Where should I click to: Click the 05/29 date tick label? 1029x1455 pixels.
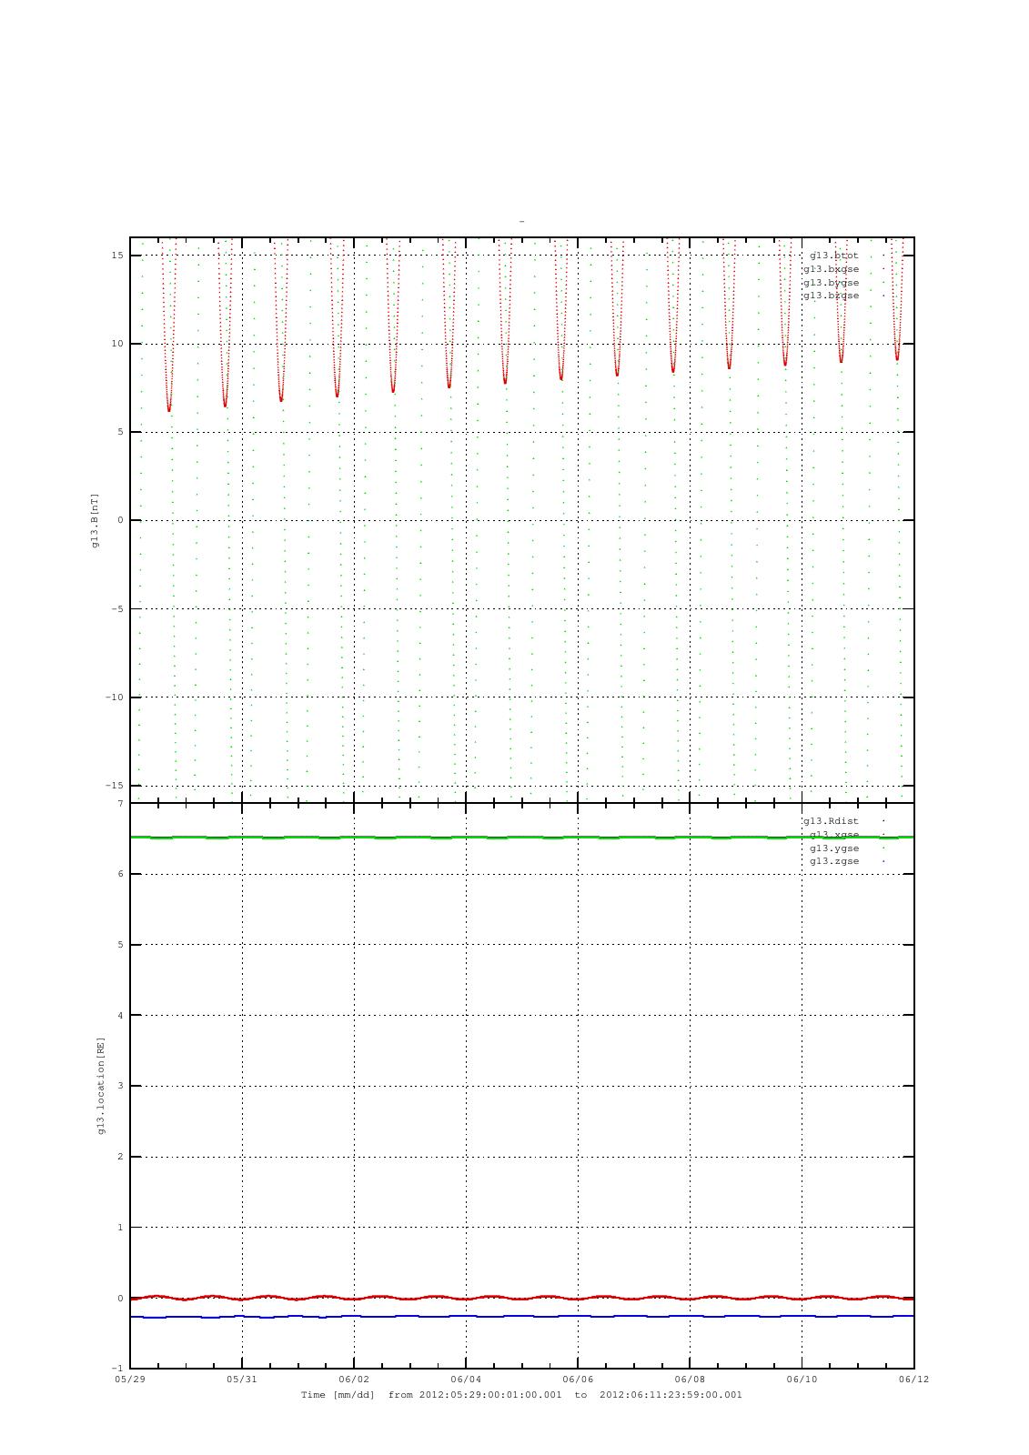pos(130,1379)
